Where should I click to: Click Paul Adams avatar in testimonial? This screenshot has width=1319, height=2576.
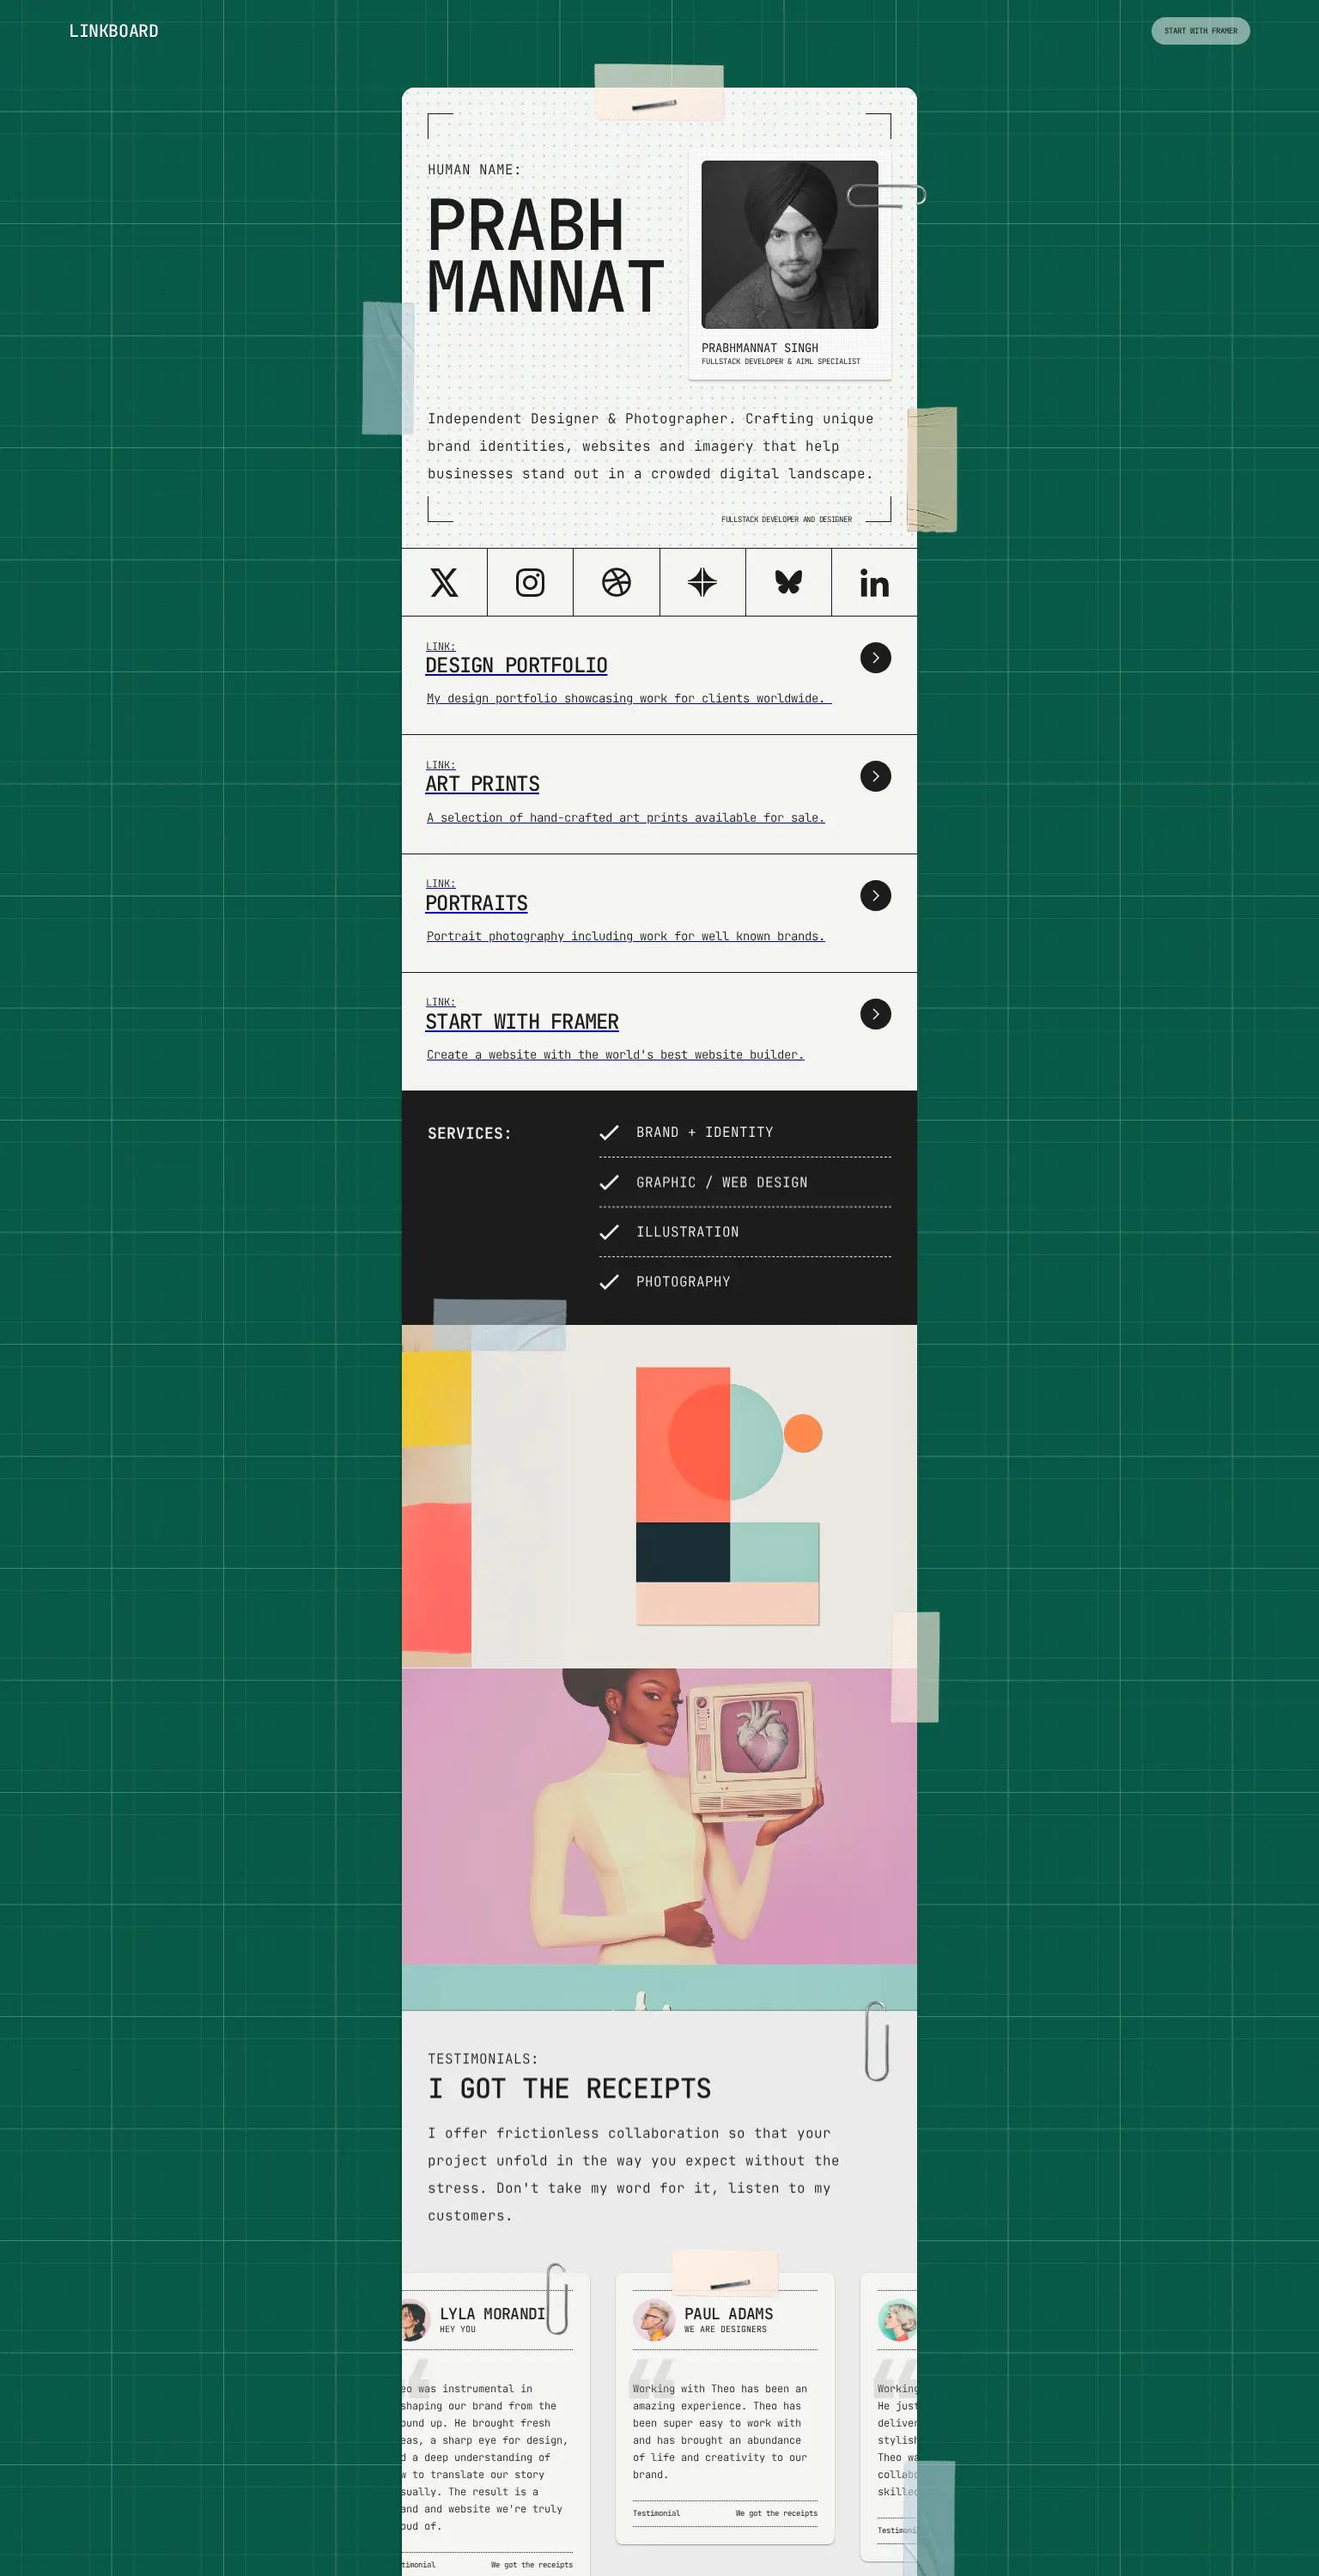(x=653, y=2320)
